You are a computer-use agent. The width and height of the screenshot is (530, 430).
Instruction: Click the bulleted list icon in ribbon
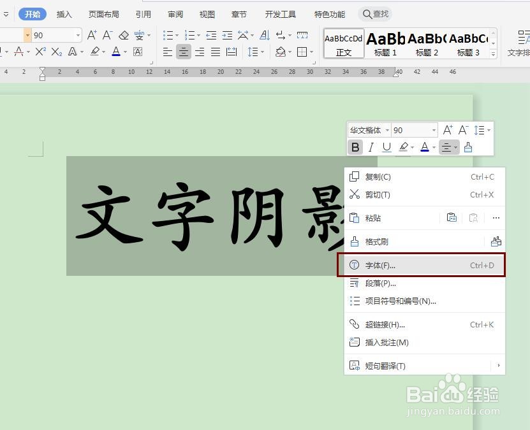click(168, 35)
